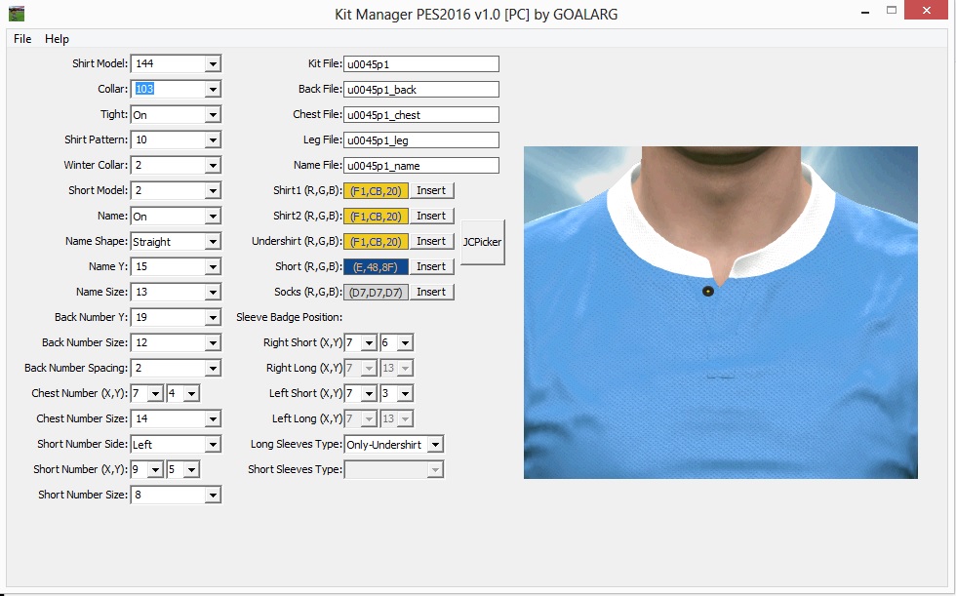The height and width of the screenshot is (596, 956).
Task: Open the Help menu
Action: 57,39
